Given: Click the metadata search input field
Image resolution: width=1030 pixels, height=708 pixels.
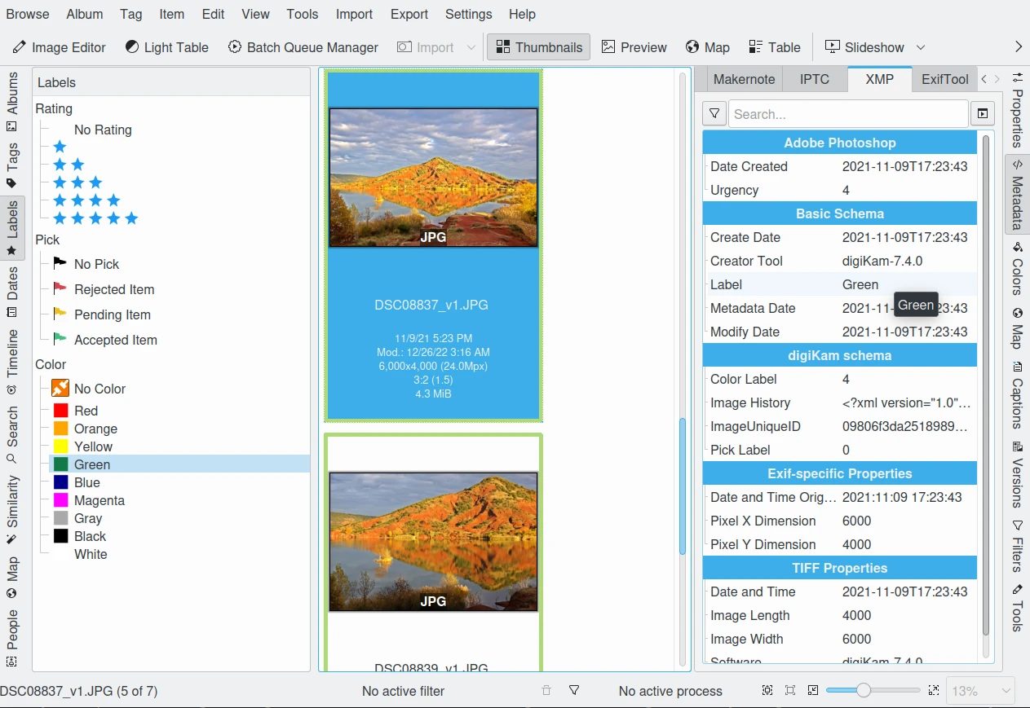Looking at the screenshot, I should click(x=847, y=114).
